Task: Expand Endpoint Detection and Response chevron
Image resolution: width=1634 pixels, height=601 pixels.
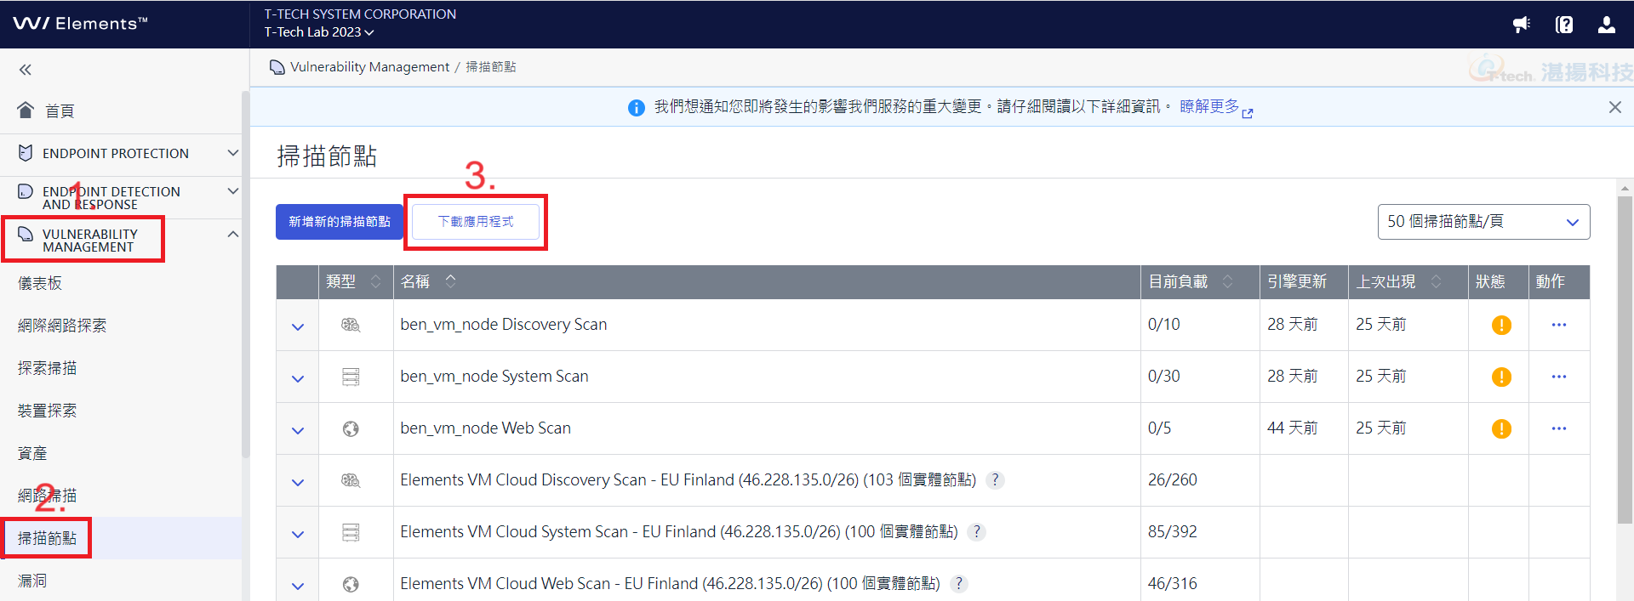Action: 233,191
